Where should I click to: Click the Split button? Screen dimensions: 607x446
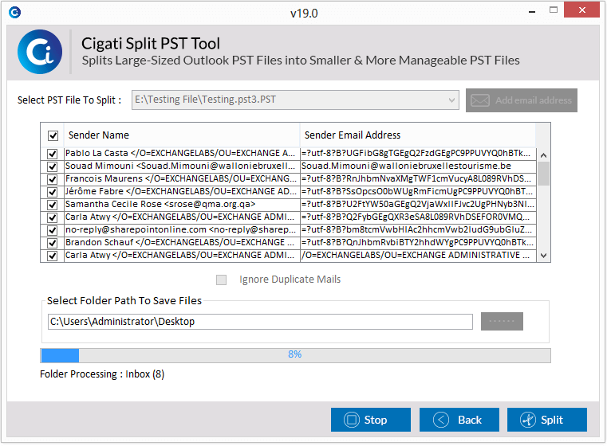point(547,420)
